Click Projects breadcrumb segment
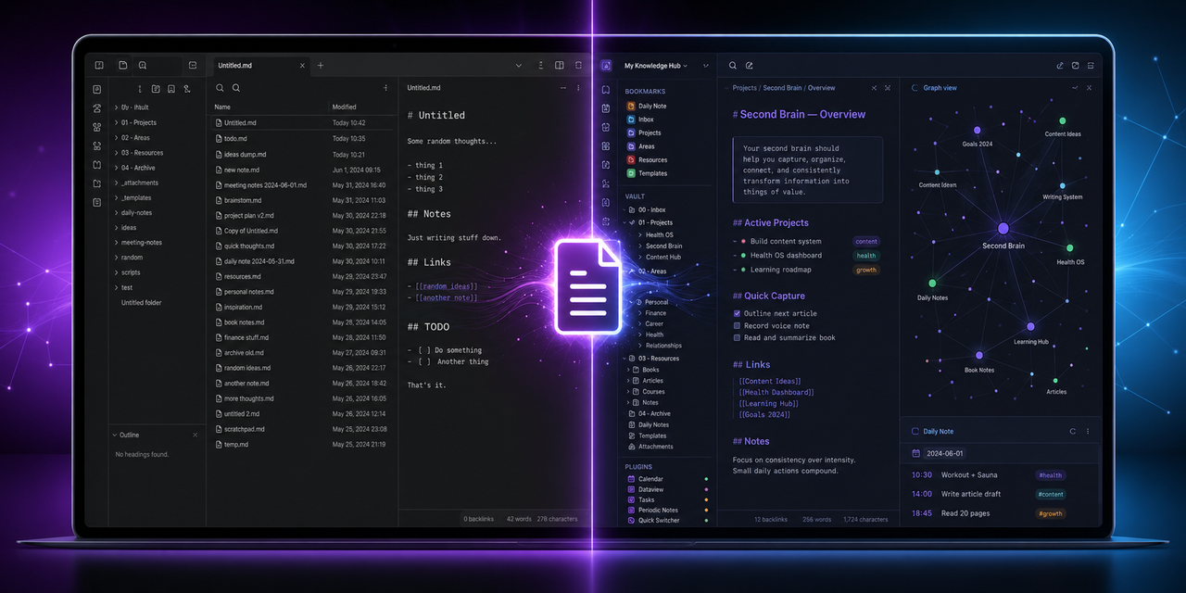 point(744,88)
